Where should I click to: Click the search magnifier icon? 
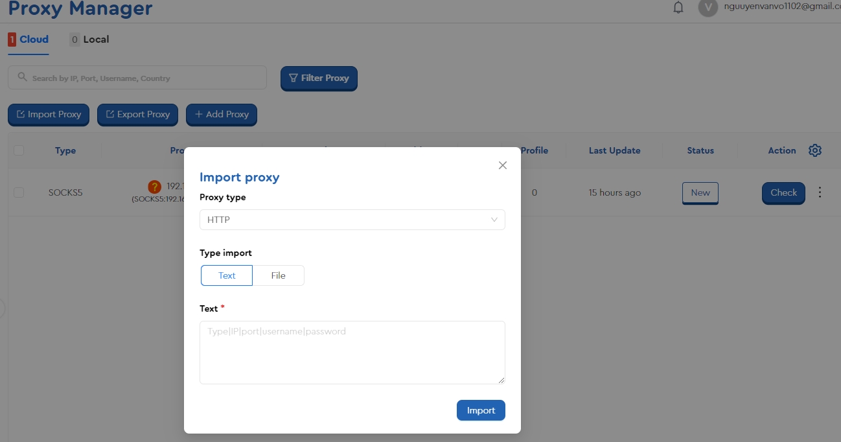[22, 78]
